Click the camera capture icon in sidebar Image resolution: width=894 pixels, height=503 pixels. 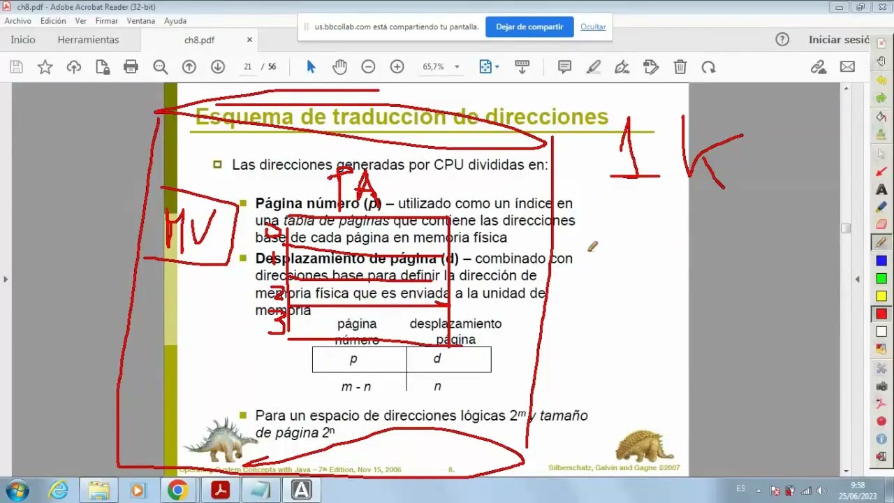pos(881,386)
